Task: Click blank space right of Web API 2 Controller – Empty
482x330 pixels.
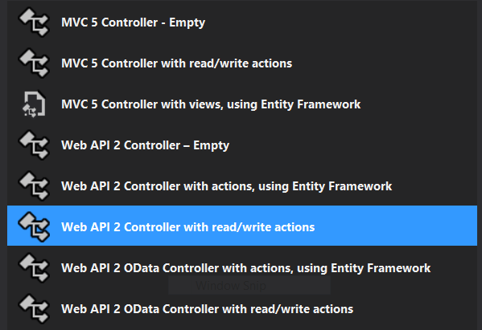Action: 353,145
